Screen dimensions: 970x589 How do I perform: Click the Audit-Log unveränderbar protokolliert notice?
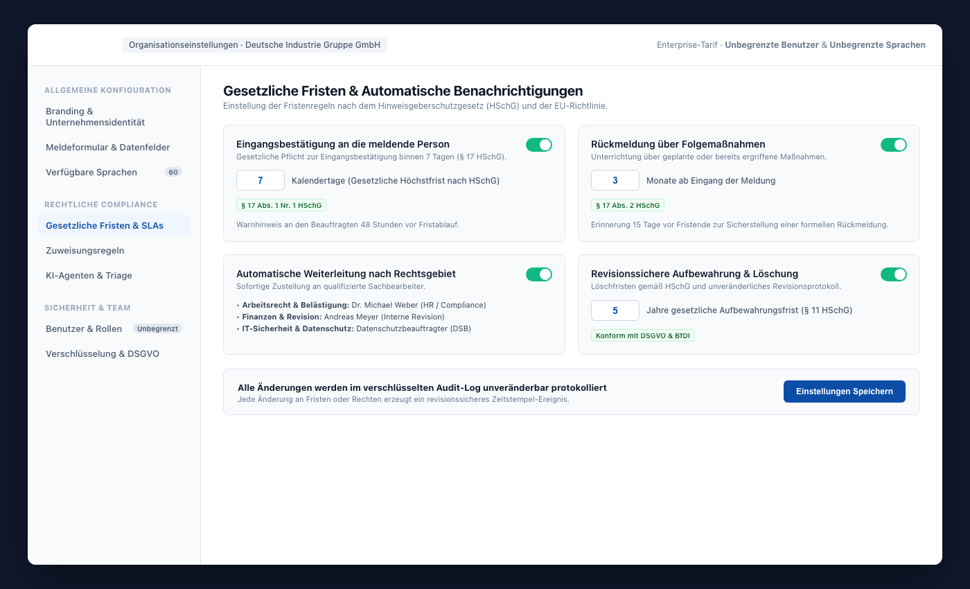[x=422, y=388]
